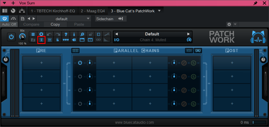Click the descending bars icon in the toolbar

pos(107,40)
